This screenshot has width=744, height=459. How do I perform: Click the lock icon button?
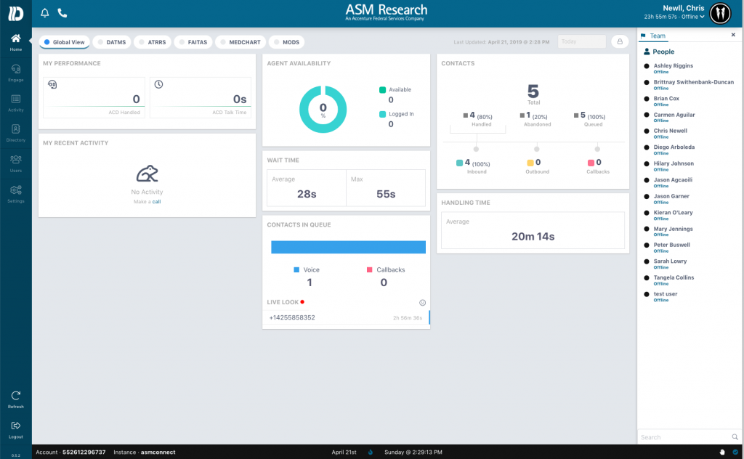620,41
